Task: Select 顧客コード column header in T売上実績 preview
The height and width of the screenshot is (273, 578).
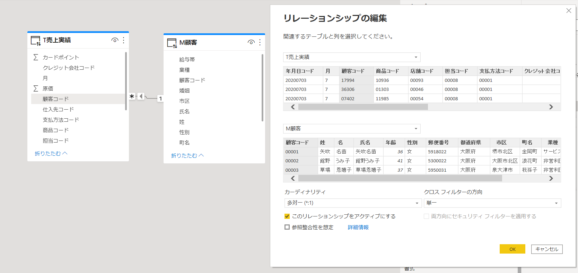Action: click(x=356, y=71)
